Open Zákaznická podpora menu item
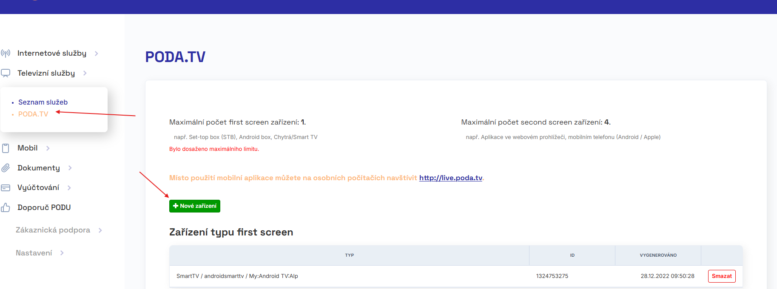The image size is (777, 289). [x=53, y=230]
